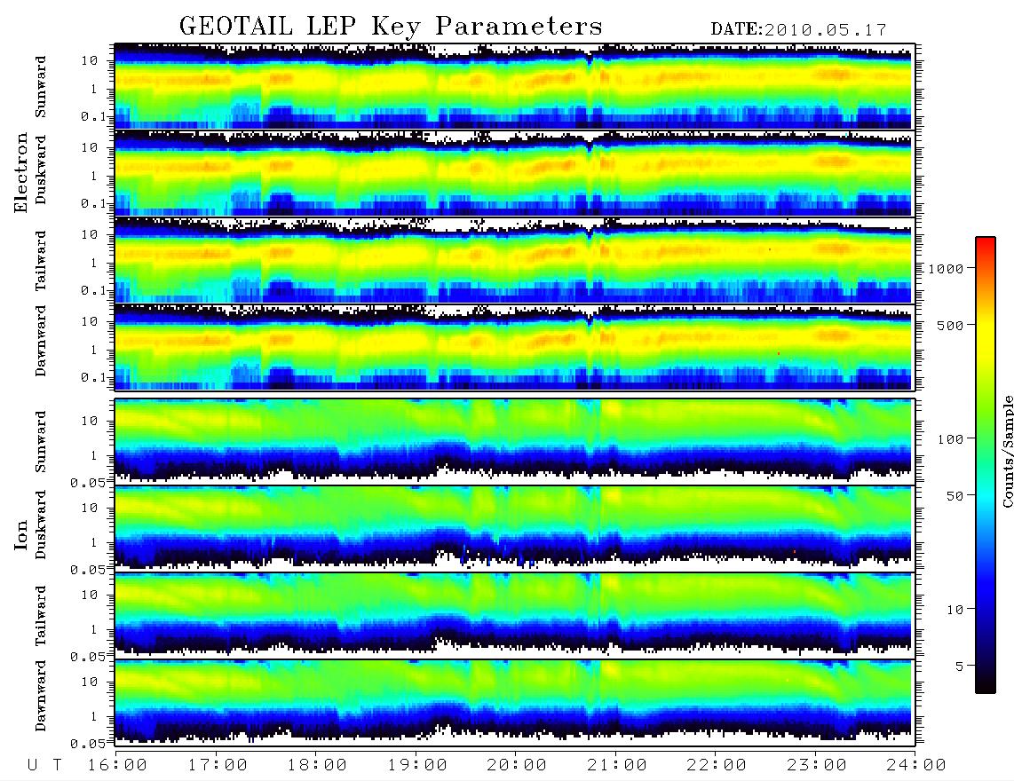Image resolution: width=1014 pixels, height=781 pixels.
Task: Click the 18:00 time tick label
Action: tap(317, 765)
